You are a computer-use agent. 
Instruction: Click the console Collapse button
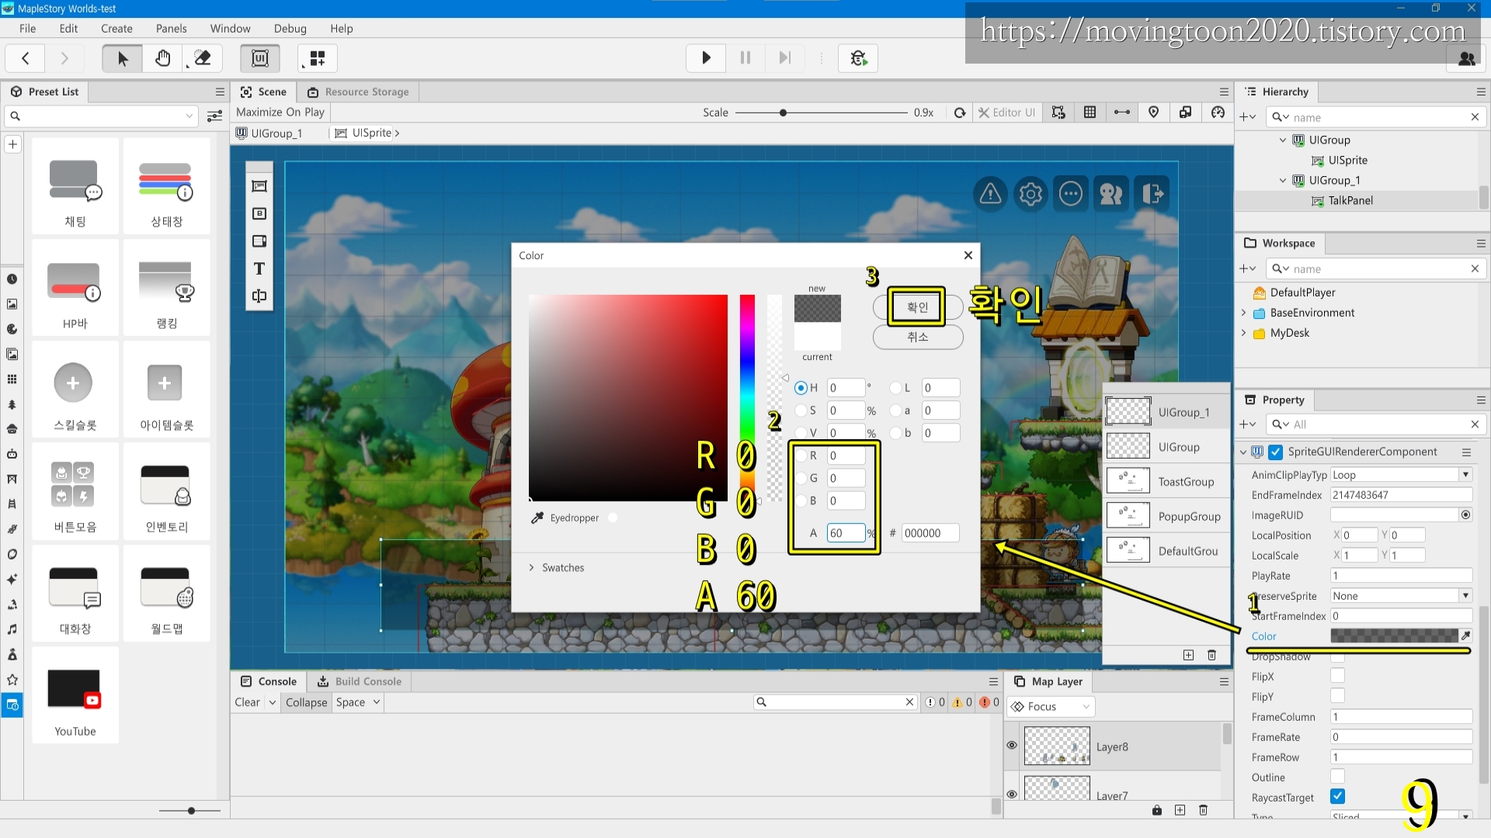coord(306,702)
